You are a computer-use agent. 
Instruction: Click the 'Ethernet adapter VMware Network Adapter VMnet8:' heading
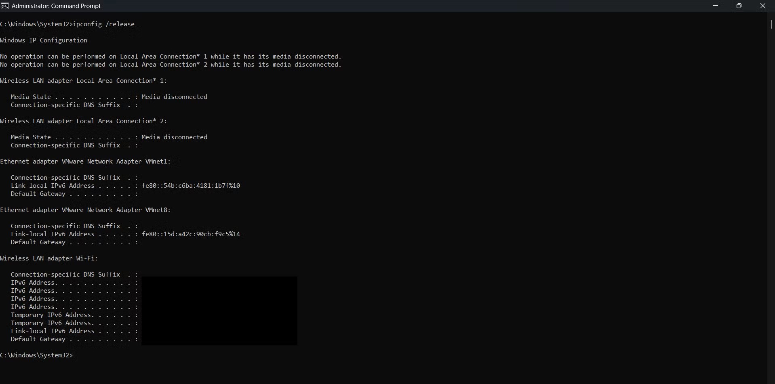pos(85,210)
